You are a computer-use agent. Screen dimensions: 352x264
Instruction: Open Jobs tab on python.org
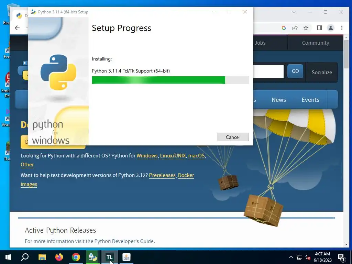260,43
